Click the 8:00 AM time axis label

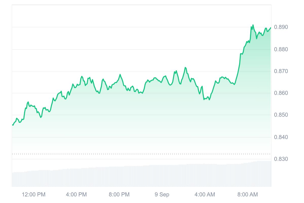248,195
